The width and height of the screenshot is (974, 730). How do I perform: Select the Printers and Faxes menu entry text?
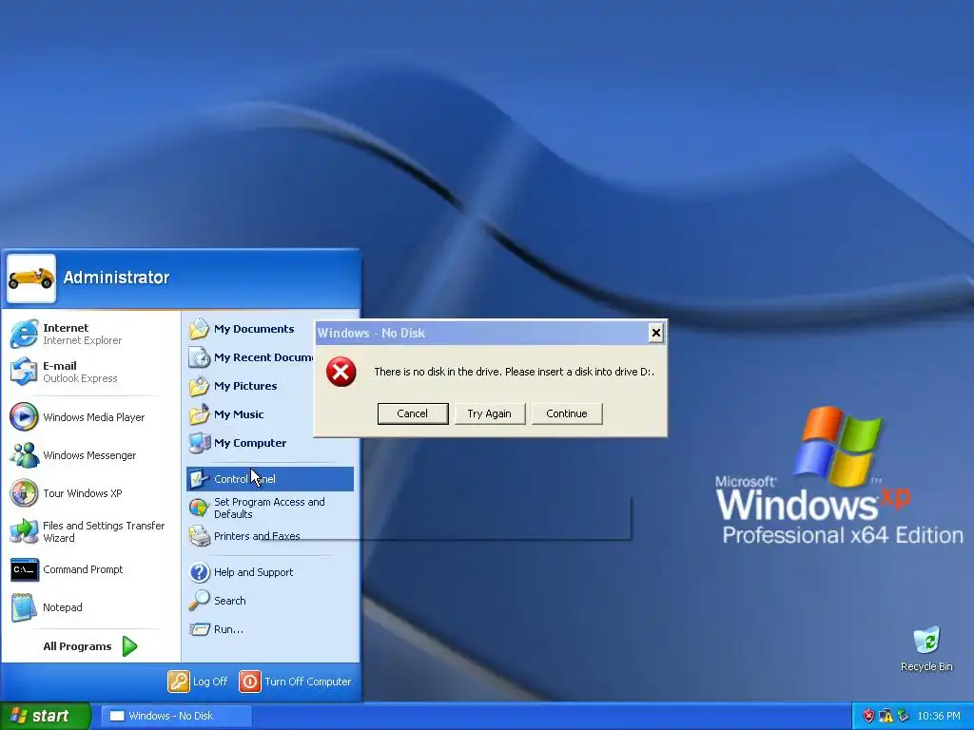point(257,536)
